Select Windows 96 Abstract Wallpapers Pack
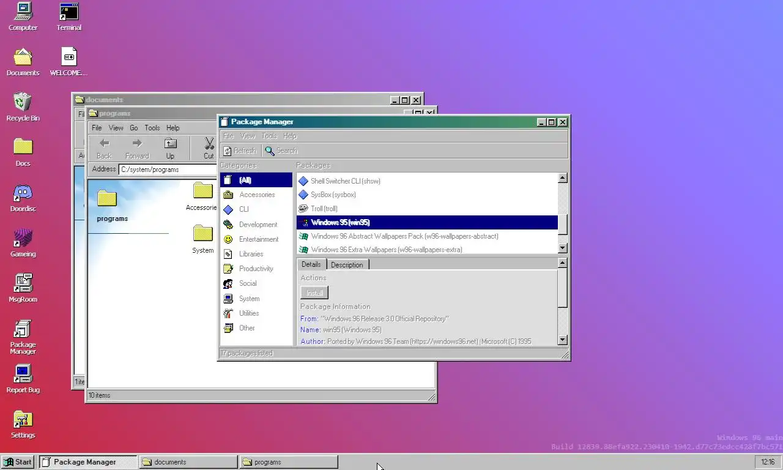The height and width of the screenshot is (470, 783). pyautogui.click(x=427, y=236)
